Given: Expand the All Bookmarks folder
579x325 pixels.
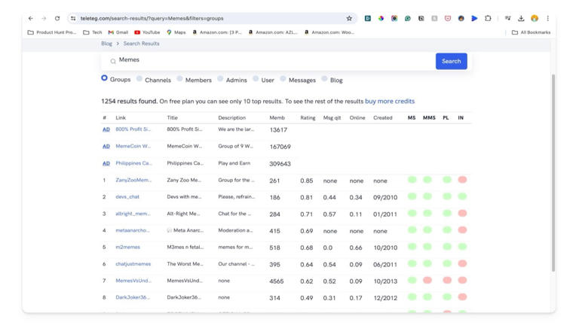Looking at the screenshot, I should click(531, 32).
